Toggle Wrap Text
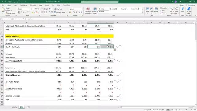Image resolution: width=197 pixels, height=111 pixels. pyautogui.click(x=58, y=9)
